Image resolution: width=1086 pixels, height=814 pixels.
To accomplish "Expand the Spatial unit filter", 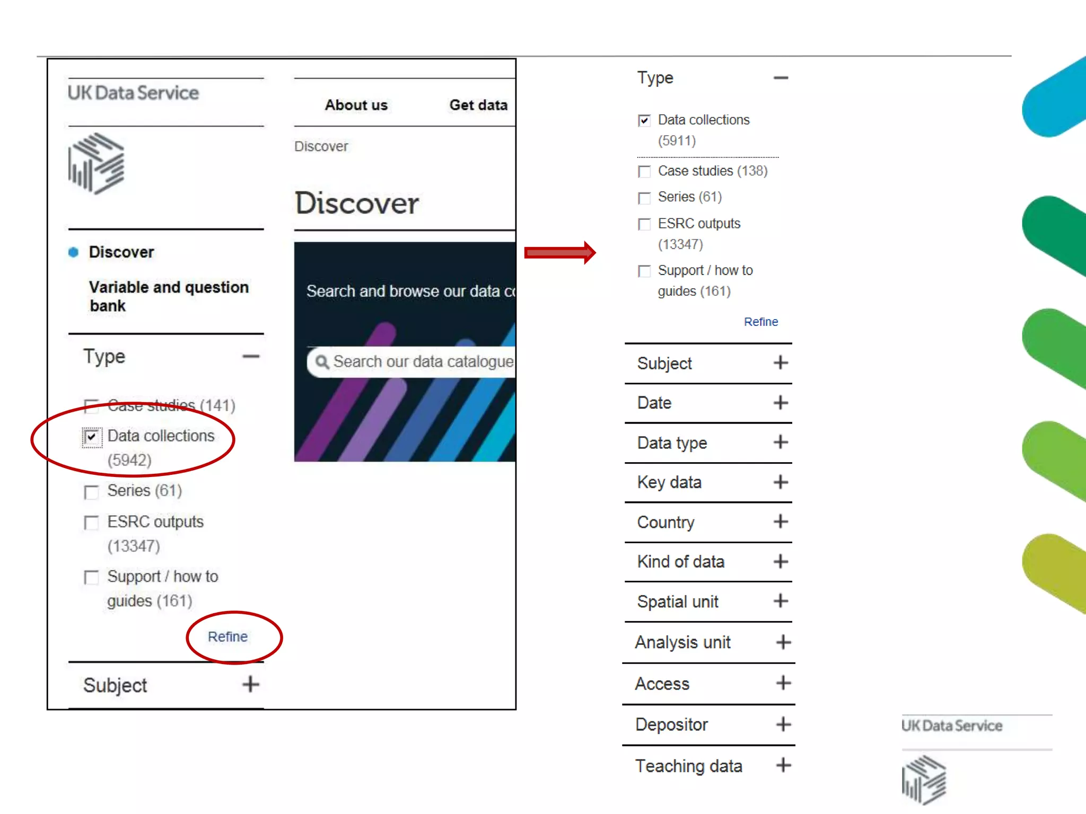I will coord(780,601).
